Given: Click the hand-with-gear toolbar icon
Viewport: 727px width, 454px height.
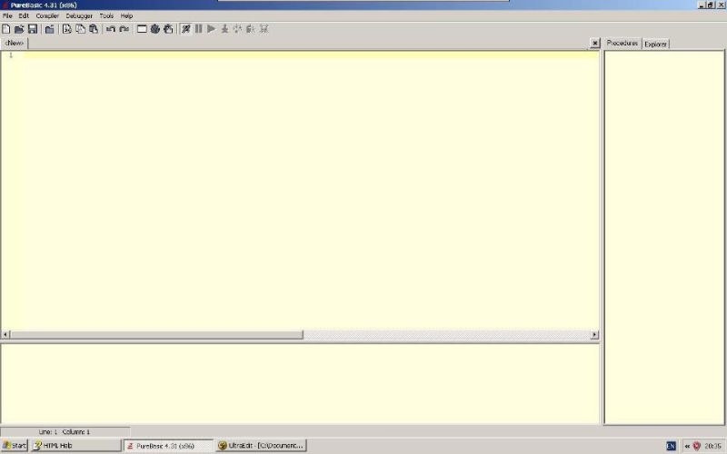Looking at the screenshot, I should click(168, 29).
